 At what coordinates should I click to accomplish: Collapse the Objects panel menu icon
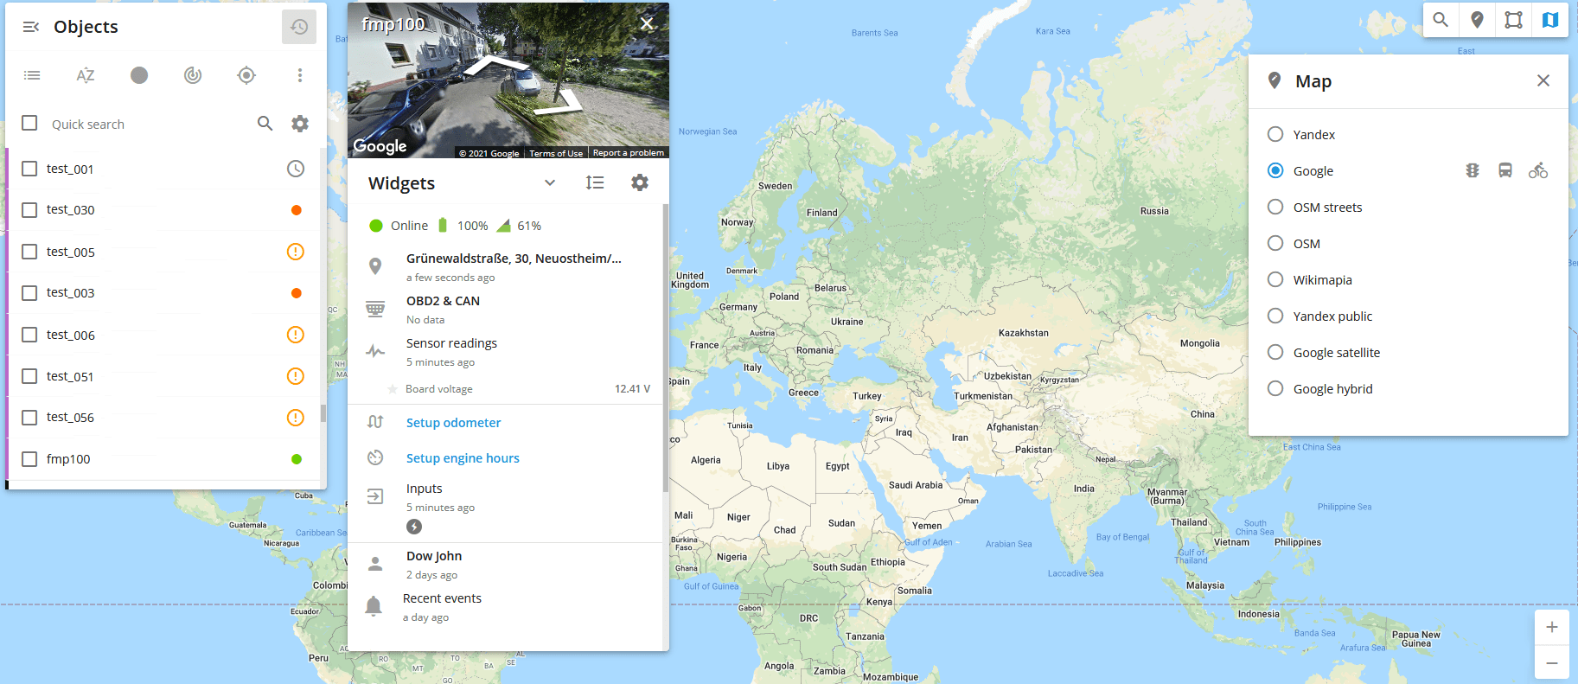(x=31, y=27)
